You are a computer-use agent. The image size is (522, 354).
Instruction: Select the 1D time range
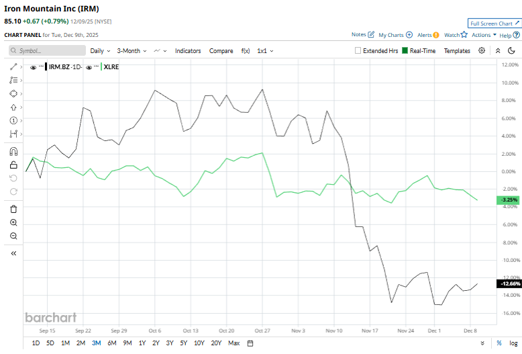(36, 343)
